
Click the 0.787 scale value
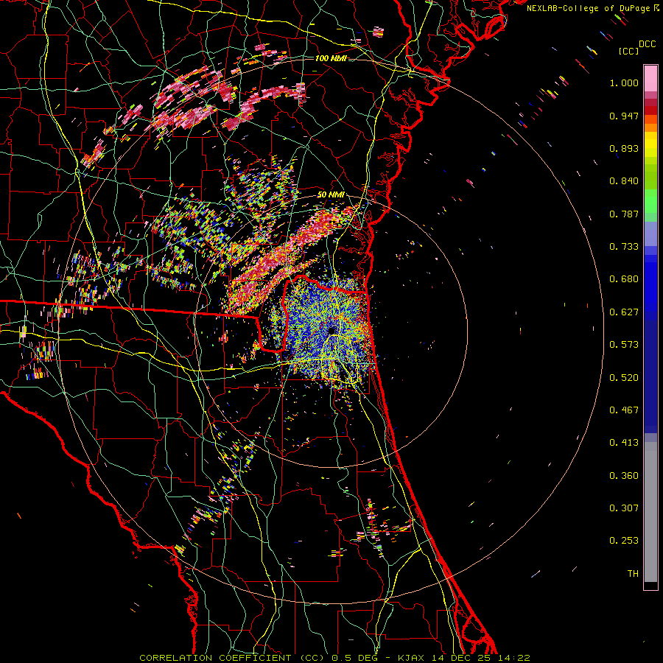click(624, 214)
